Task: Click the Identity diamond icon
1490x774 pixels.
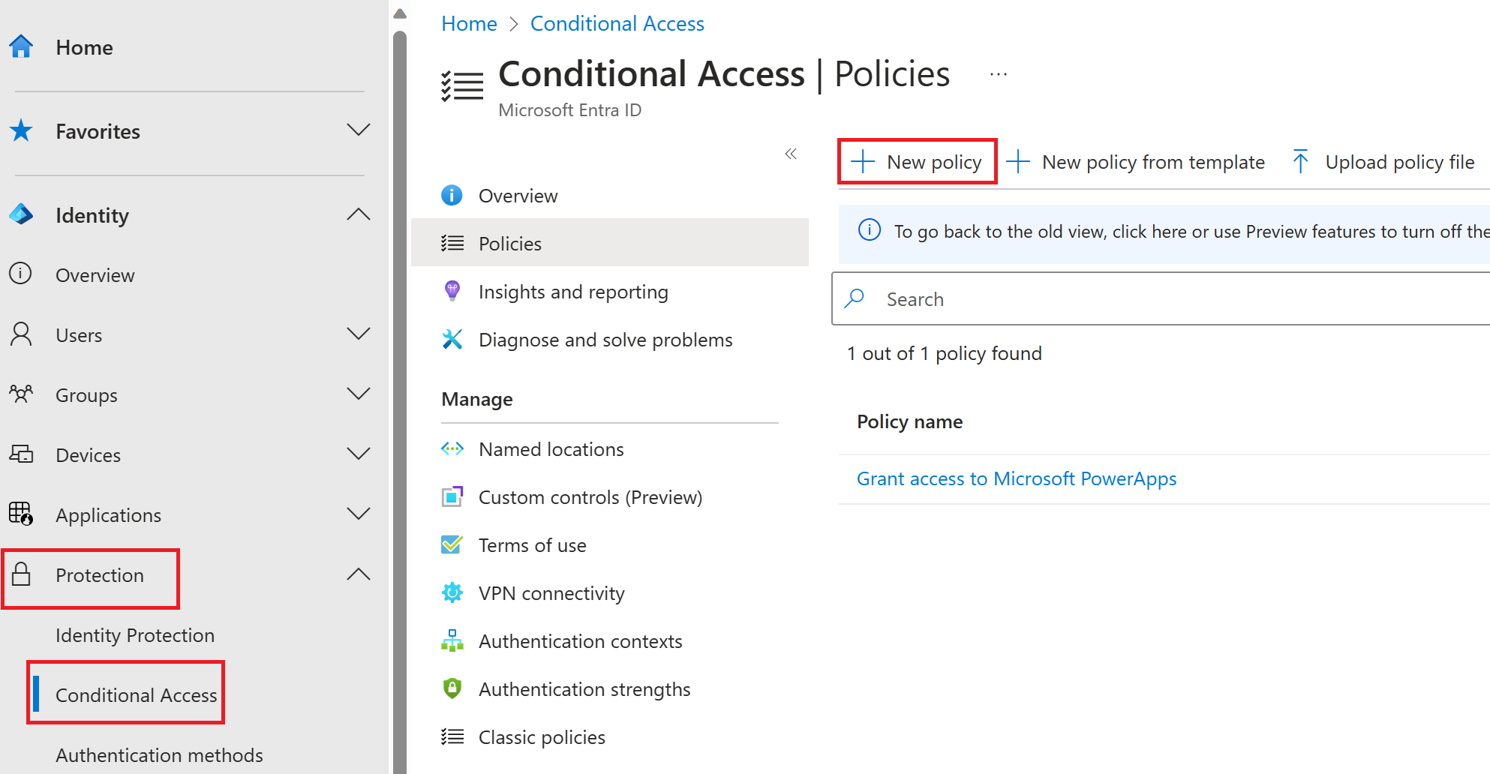Action: [x=22, y=214]
